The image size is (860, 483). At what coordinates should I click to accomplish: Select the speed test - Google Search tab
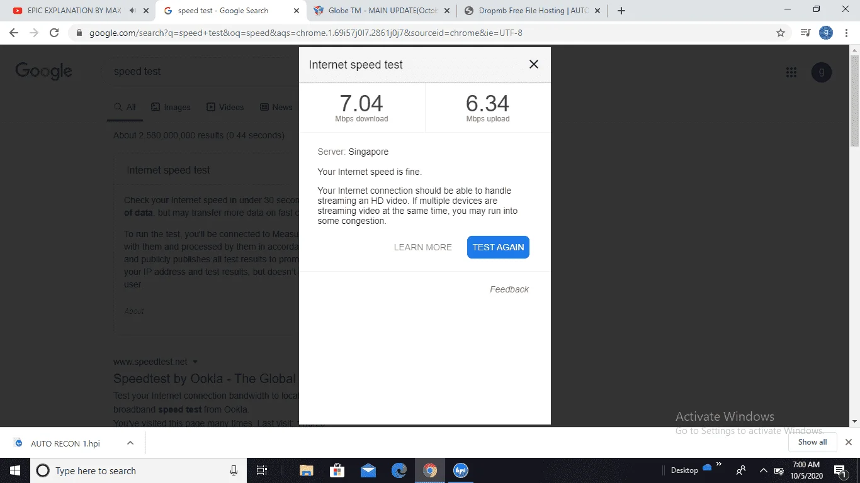coord(223,11)
